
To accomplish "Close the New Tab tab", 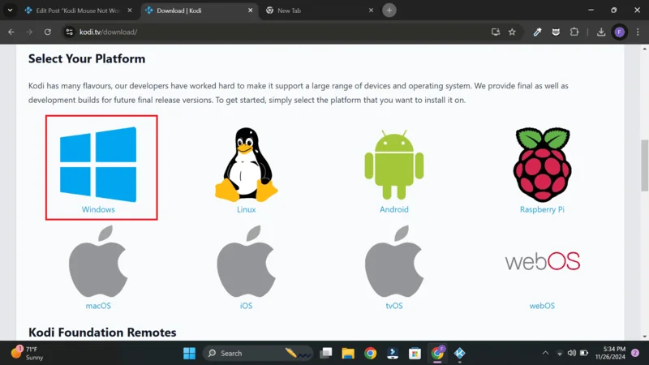I will pyautogui.click(x=371, y=11).
